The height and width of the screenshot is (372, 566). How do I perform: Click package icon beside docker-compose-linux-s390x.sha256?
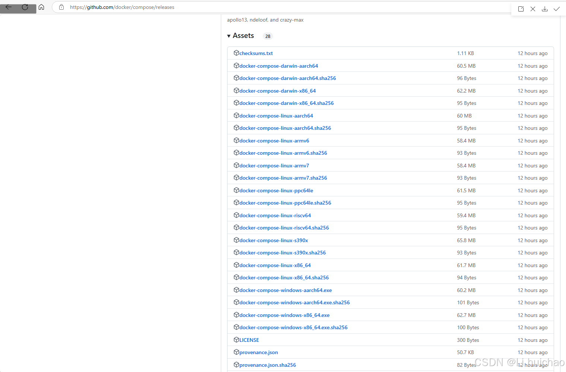(x=236, y=252)
